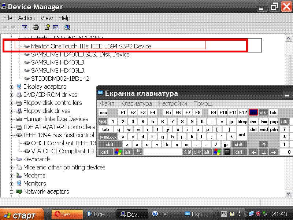Screen dimensions: 293x220
Task: Collapse the Network adapters node
Action: pyautogui.click(x=11, y=192)
